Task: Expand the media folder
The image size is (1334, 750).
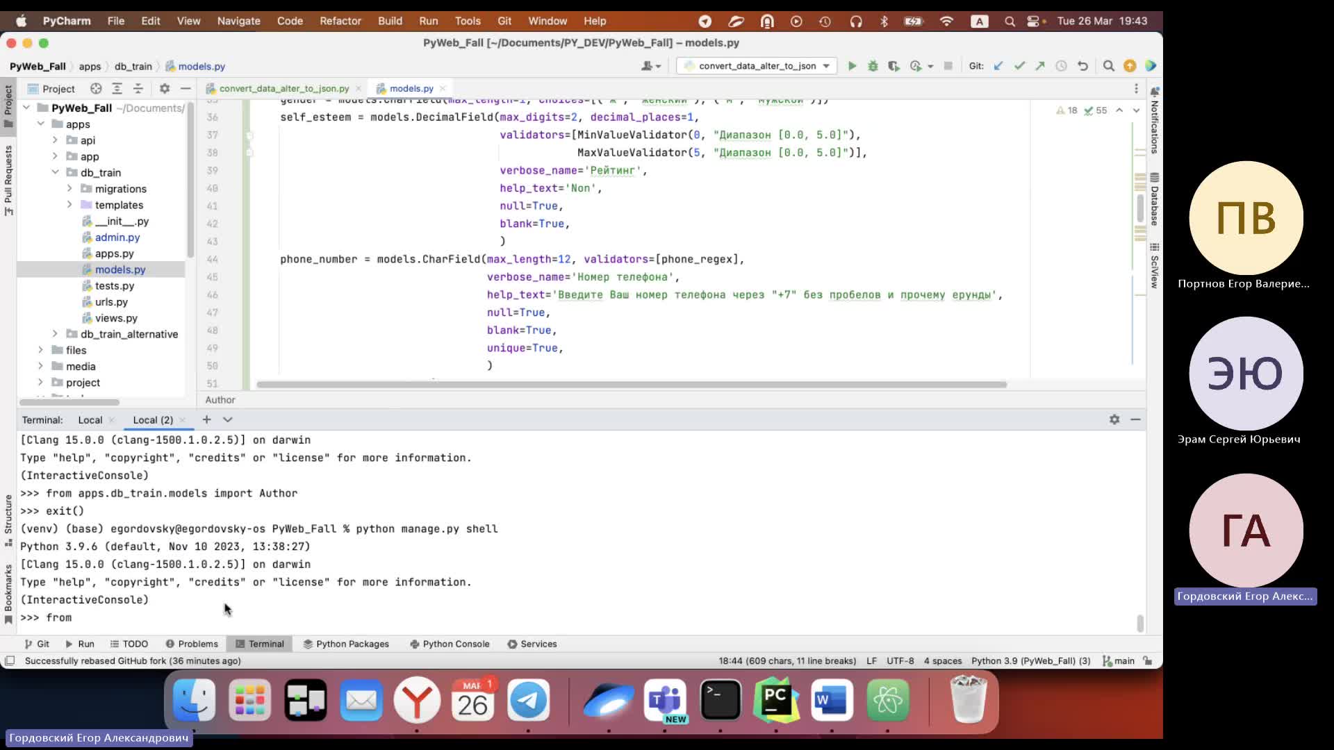Action: tap(41, 366)
